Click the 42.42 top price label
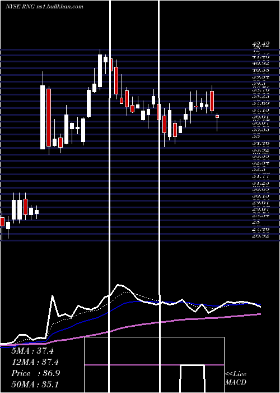Viewport: 280px width, 393px height. (x=261, y=44)
